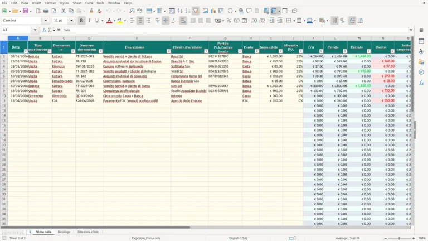
Task: Click the Sidebar Settings hamburger button
Action: (421, 30)
